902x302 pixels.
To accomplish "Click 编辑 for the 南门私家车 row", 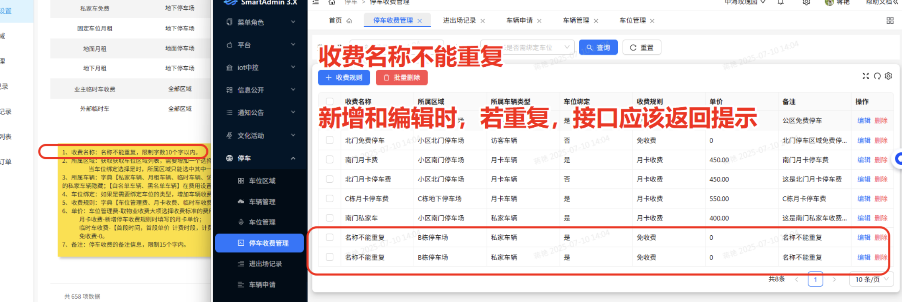I will click(x=864, y=218).
